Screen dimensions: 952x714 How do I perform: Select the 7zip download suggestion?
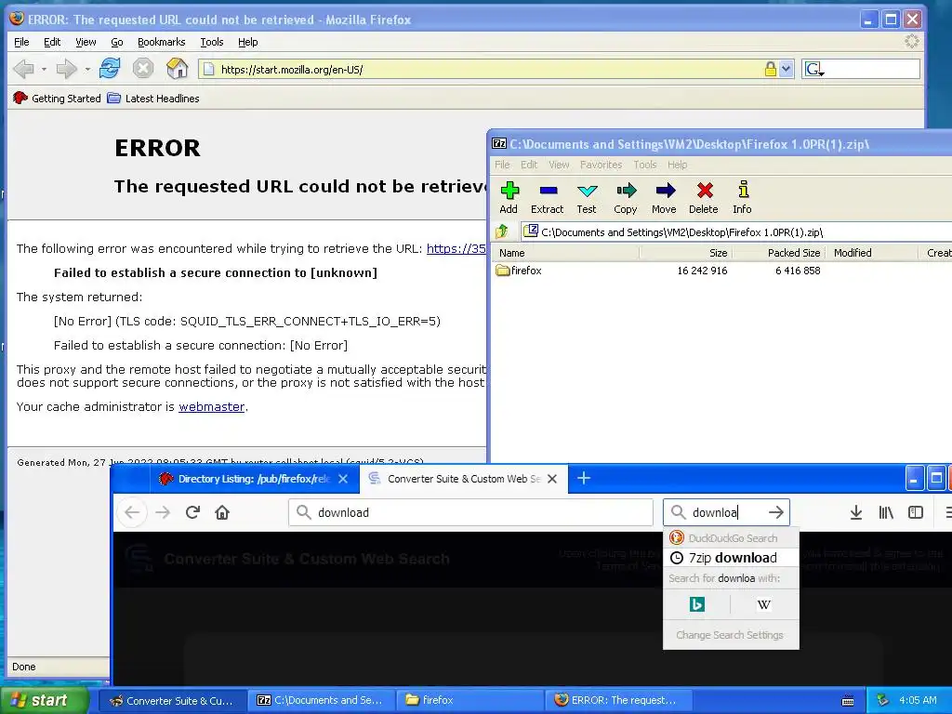point(731,558)
